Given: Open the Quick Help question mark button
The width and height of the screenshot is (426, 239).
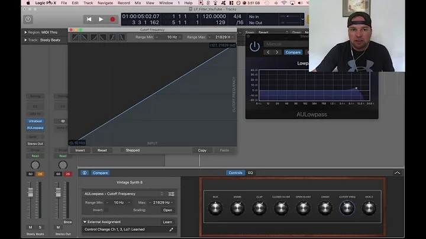Looking at the screenshot, I should tap(28, 20).
